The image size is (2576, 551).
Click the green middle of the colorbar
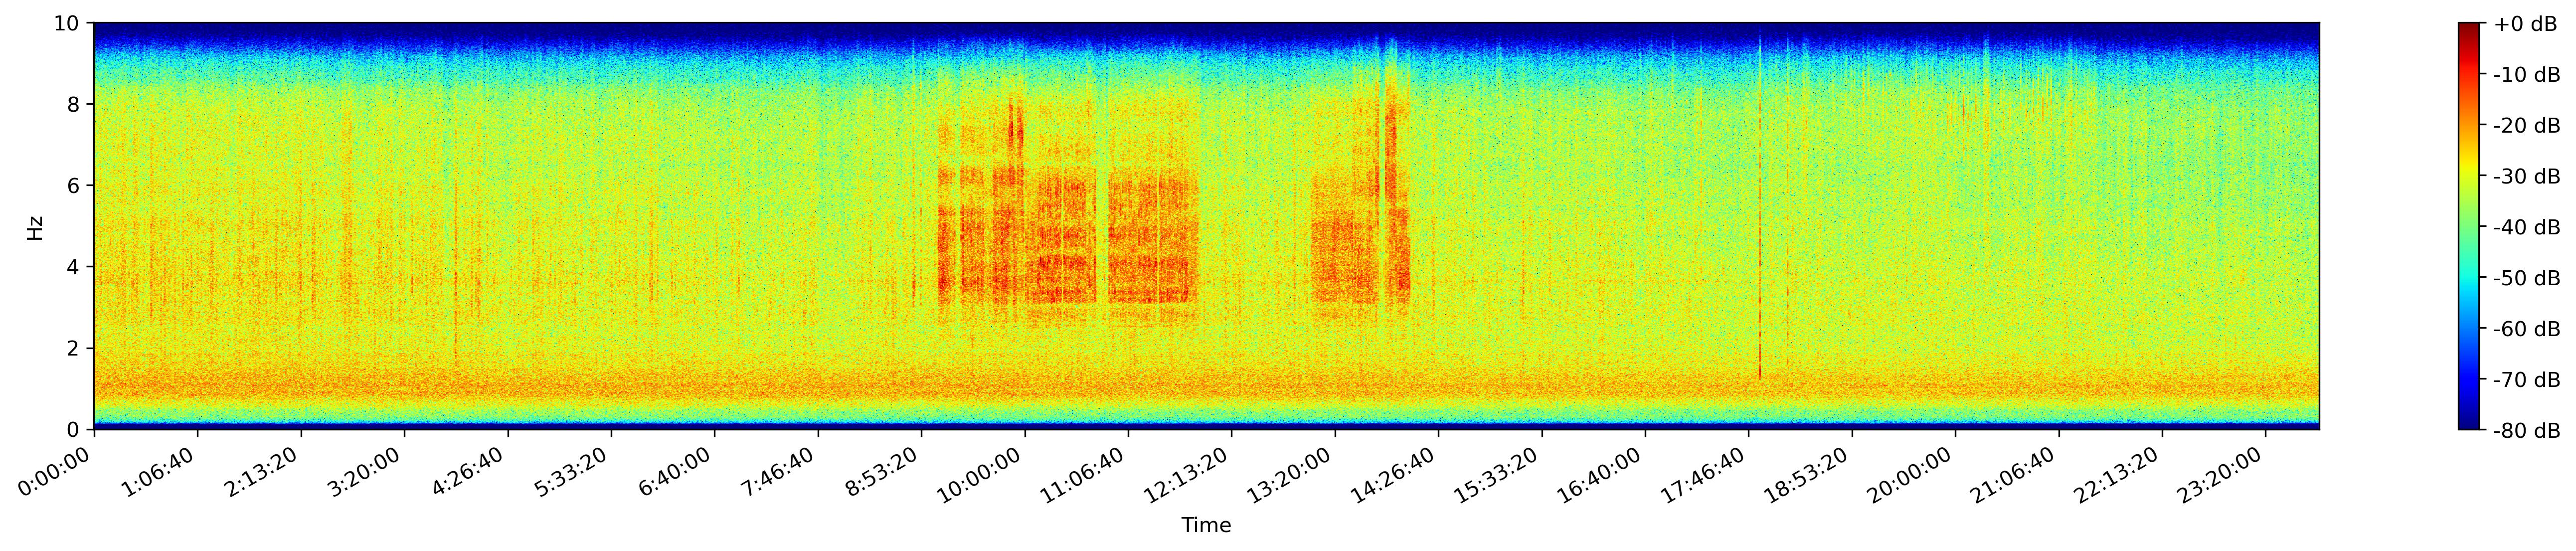pyautogui.click(x=2469, y=227)
